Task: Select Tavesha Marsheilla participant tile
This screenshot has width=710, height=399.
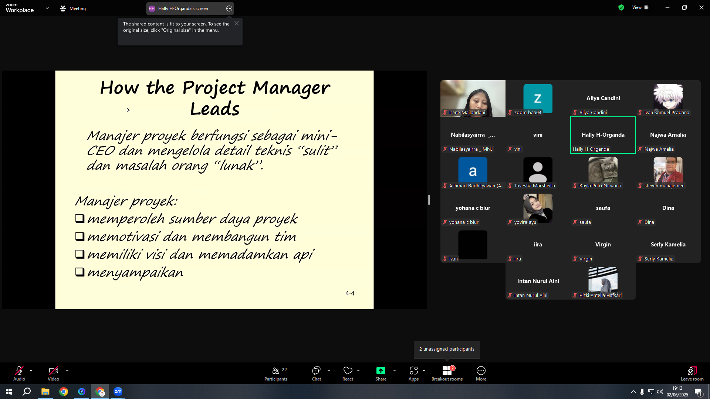Action: click(538, 171)
